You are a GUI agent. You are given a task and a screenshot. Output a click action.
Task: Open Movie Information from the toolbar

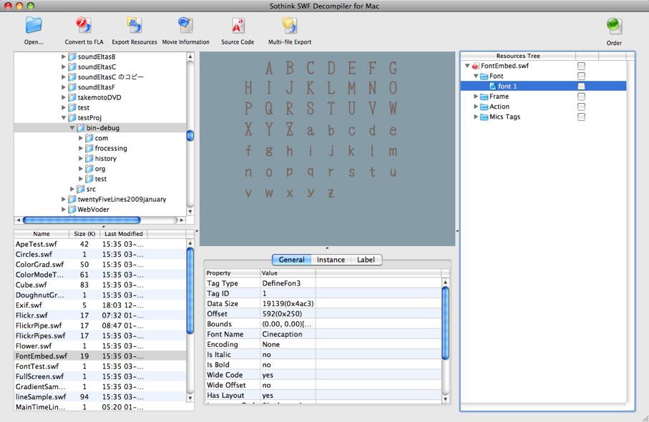click(185, 26)
